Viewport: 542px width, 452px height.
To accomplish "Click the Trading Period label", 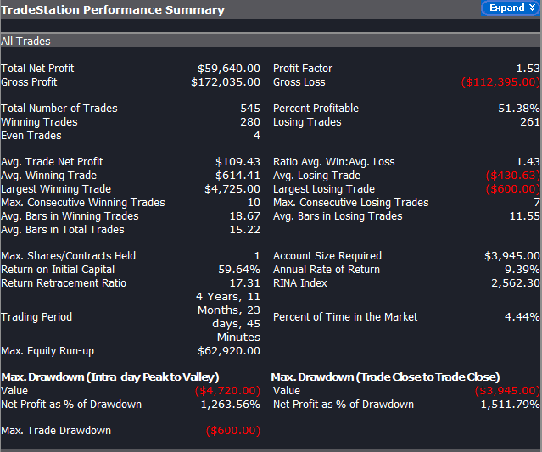I will tap(36, 317).
